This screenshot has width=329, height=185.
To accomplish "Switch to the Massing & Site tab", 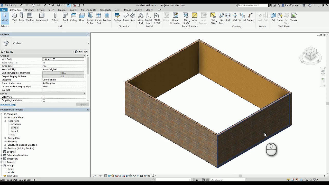I will coord(88,10).
